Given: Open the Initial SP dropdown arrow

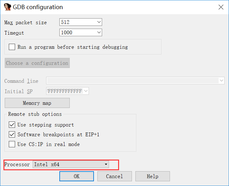Looking at the screenshot, I should (x=86, y=91).
